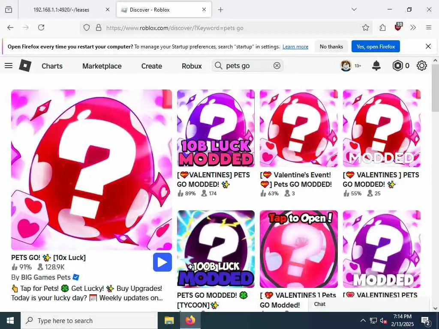
Task: Open the 10B LUCK MODDED game thumbnail
Action: (216, 128)
